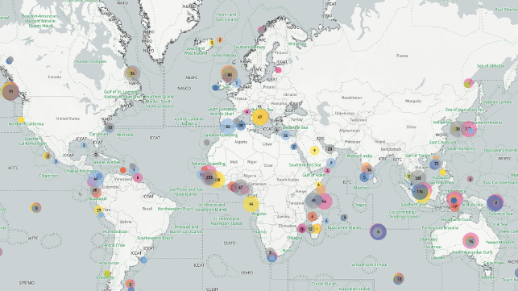Click the 48 cluster over the British Isles
Viewport: 518px width, 291px height.
pyautogui.click(x=229, y=74)
